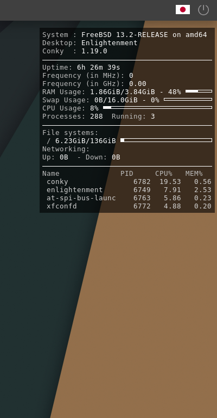The width and height of the screenshot is (217, 418).
Task: Click the Enlightenment desktop label
Action: (x=110, y=43)
